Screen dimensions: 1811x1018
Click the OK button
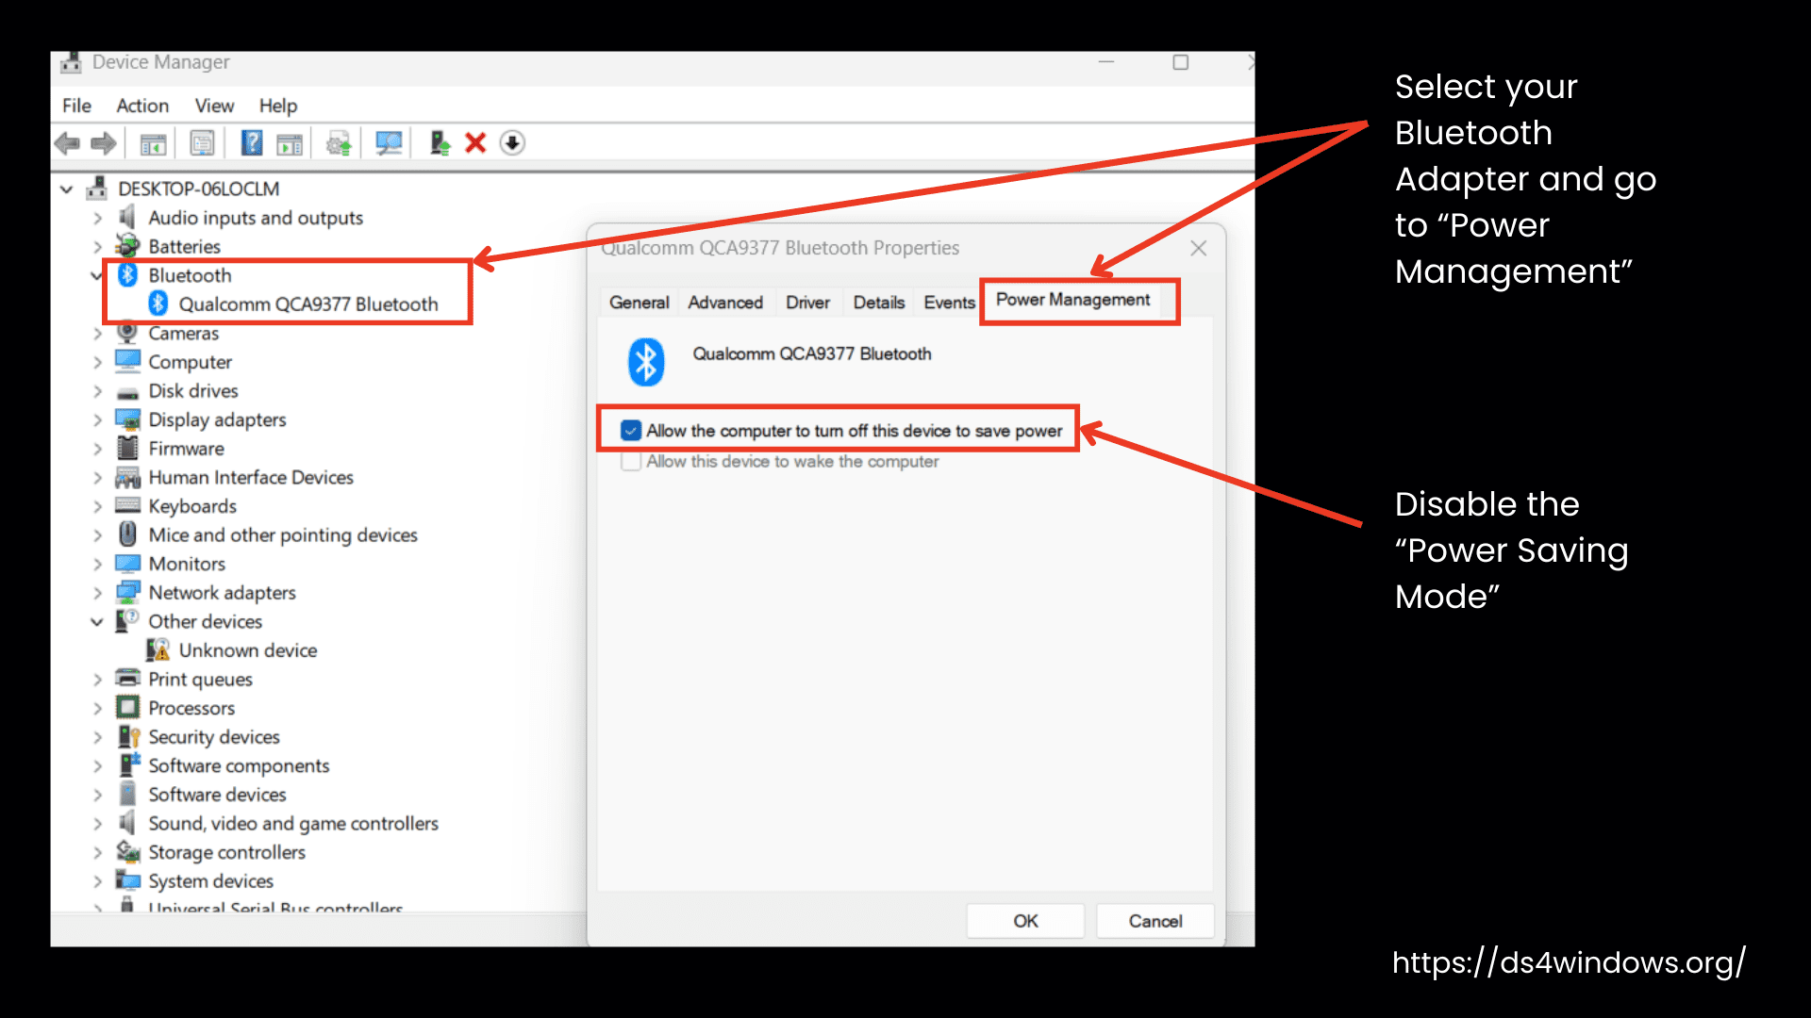pos(1025,921)
